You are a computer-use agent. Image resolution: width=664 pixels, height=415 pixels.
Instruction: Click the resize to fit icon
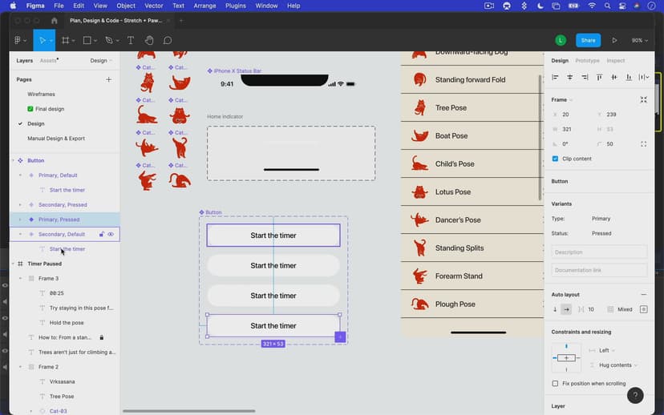click(643, 99)
